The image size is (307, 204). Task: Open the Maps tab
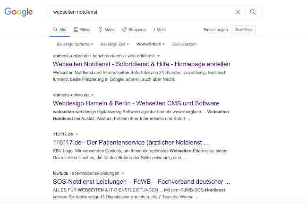[x=106, y=30]
